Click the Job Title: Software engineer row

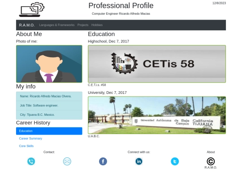click(x=49, y=105)
